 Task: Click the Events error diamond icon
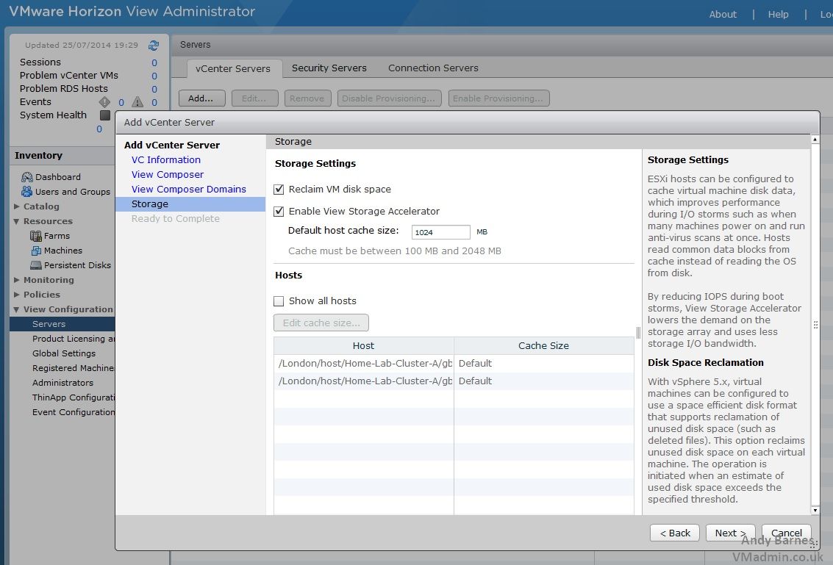tap(104, 102)
